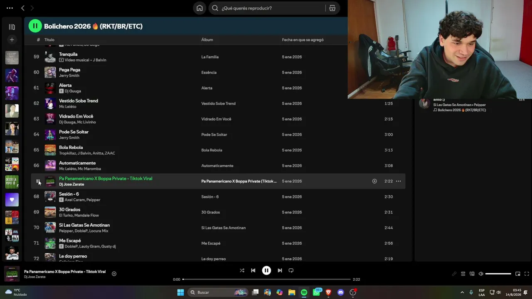
Task: Sort the playlist by Título column
Action: click(x=49, y=40)
